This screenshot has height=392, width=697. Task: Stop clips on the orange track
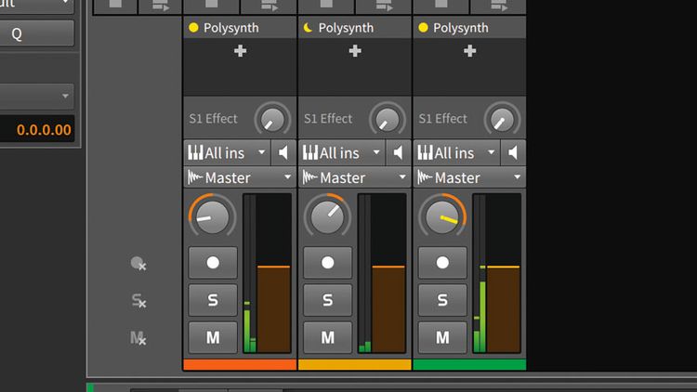pyautogui.click(x=211, y=6)
